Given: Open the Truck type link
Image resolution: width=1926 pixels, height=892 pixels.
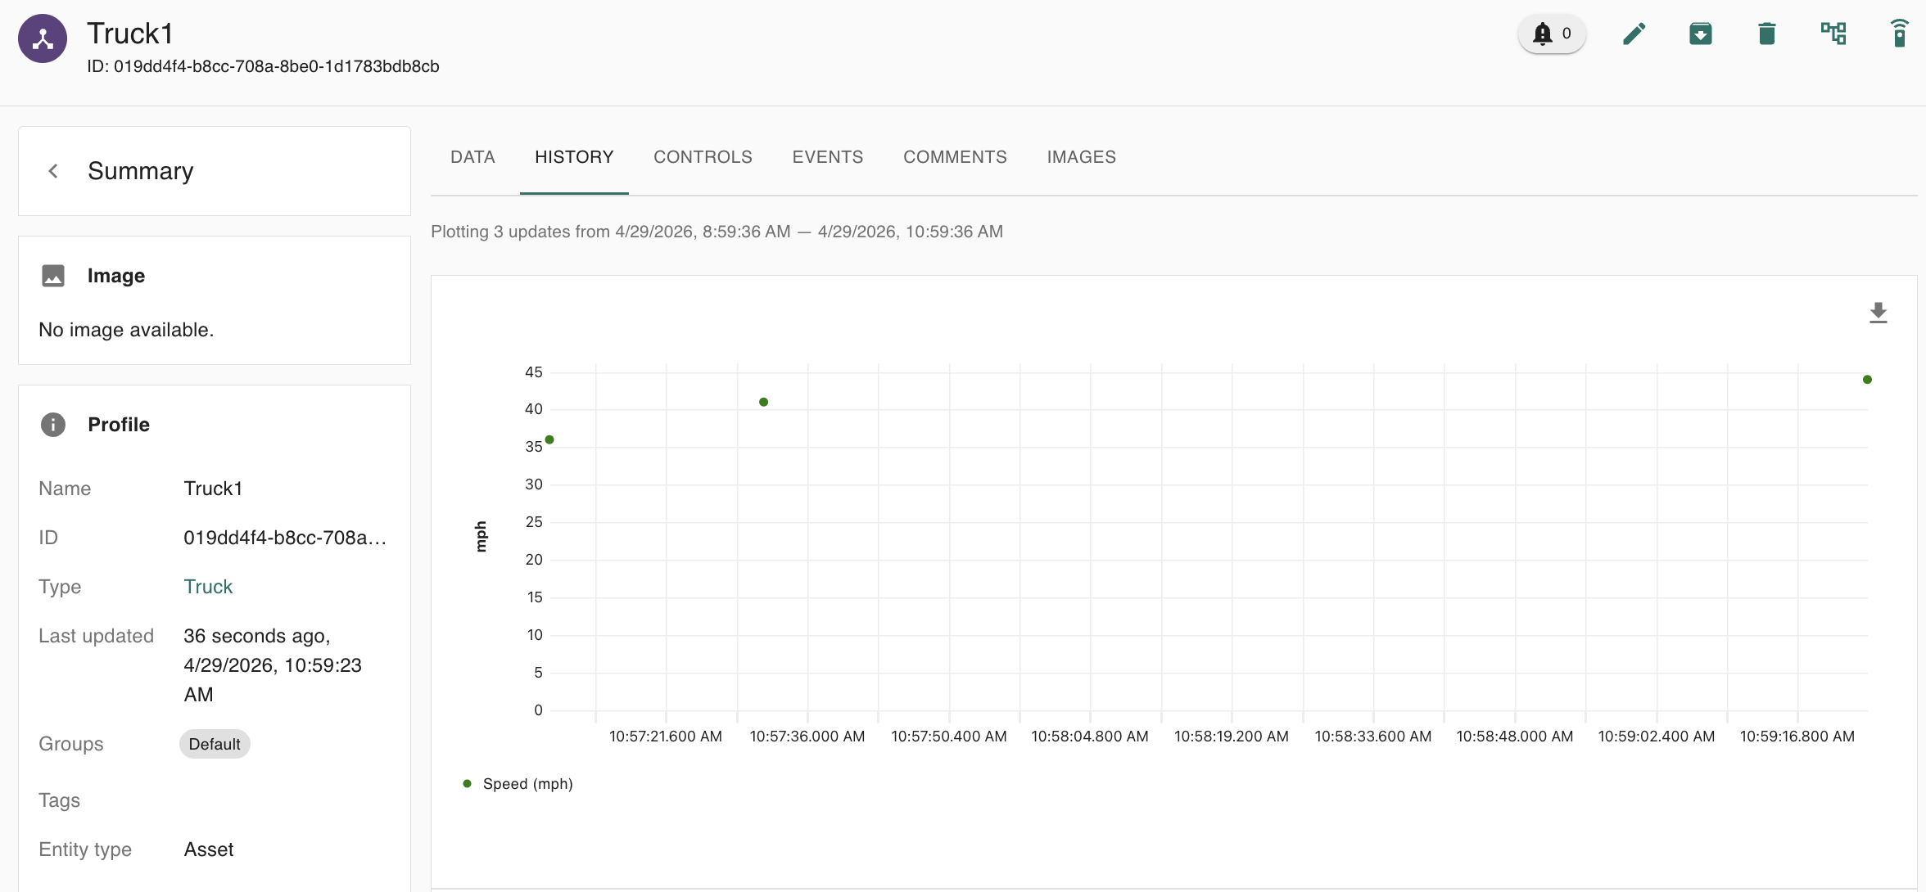Looking at the screenshot, I should [x=208, y=587].
